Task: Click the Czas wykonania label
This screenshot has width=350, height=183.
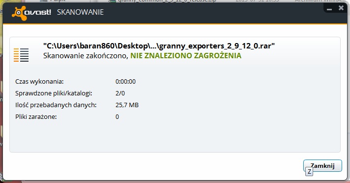Action: 39,82
